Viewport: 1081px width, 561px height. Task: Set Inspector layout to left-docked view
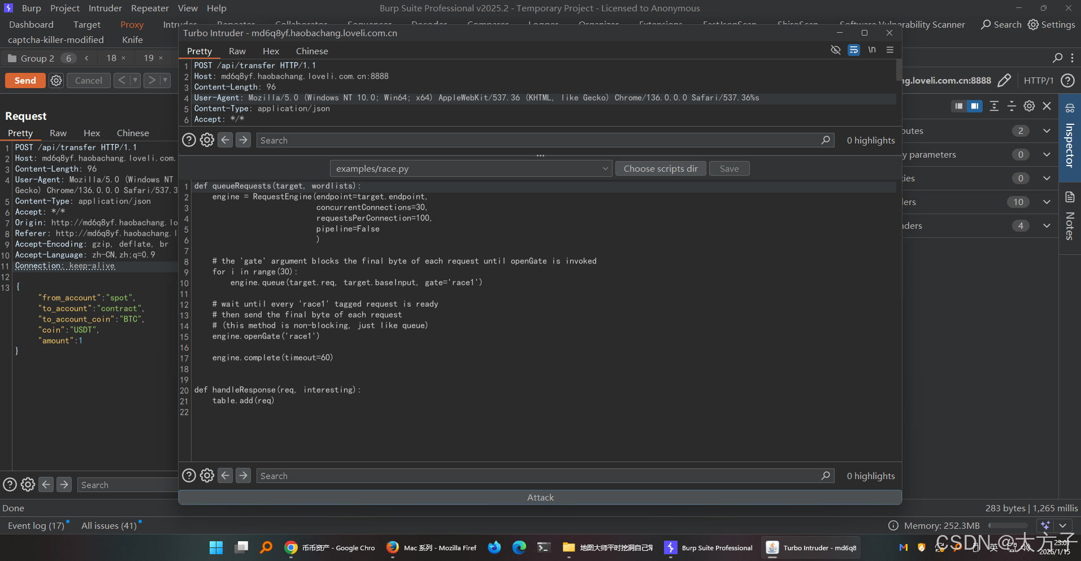pos(958,106)
